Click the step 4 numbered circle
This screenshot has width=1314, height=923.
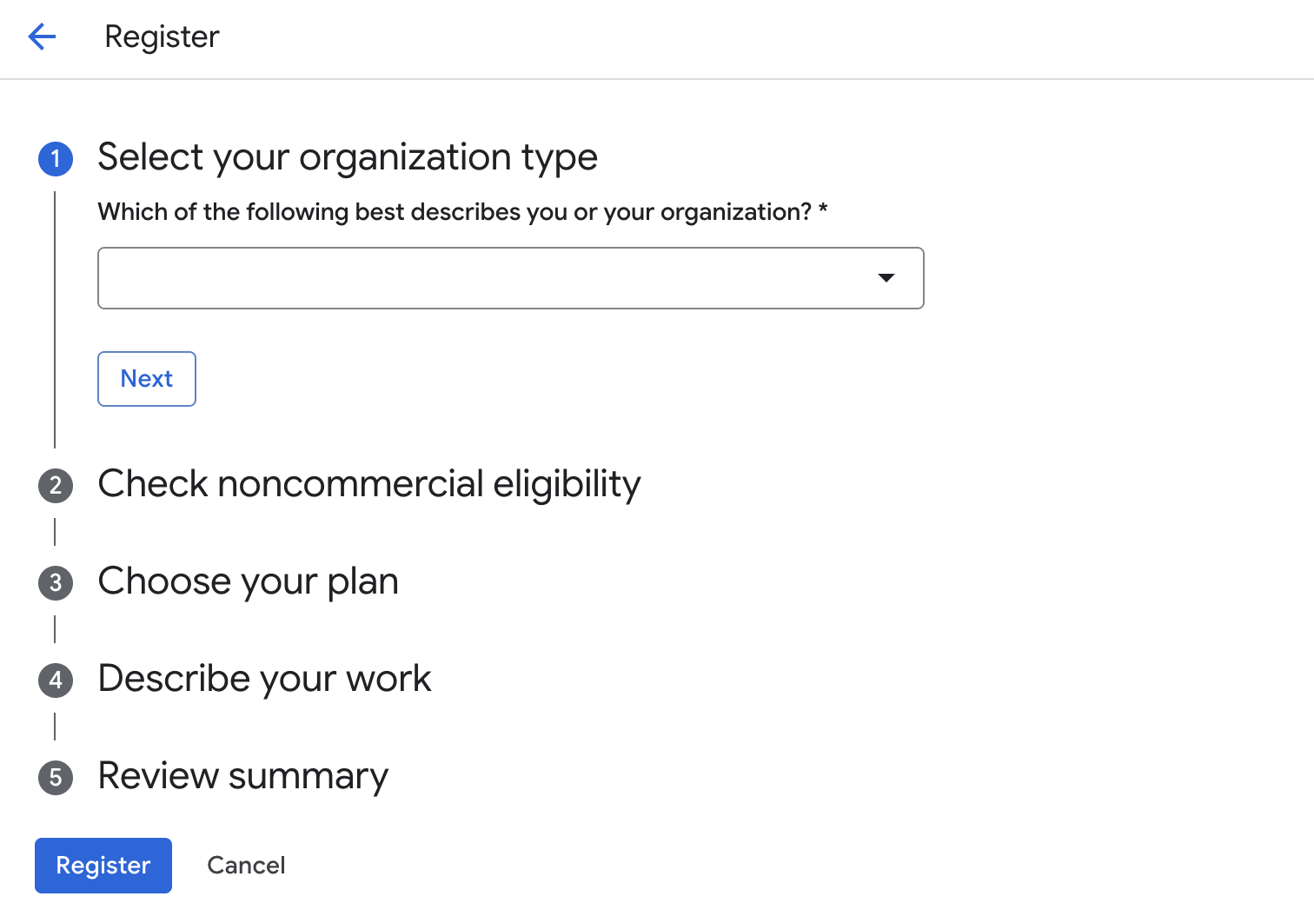click(x=56, y=680)
